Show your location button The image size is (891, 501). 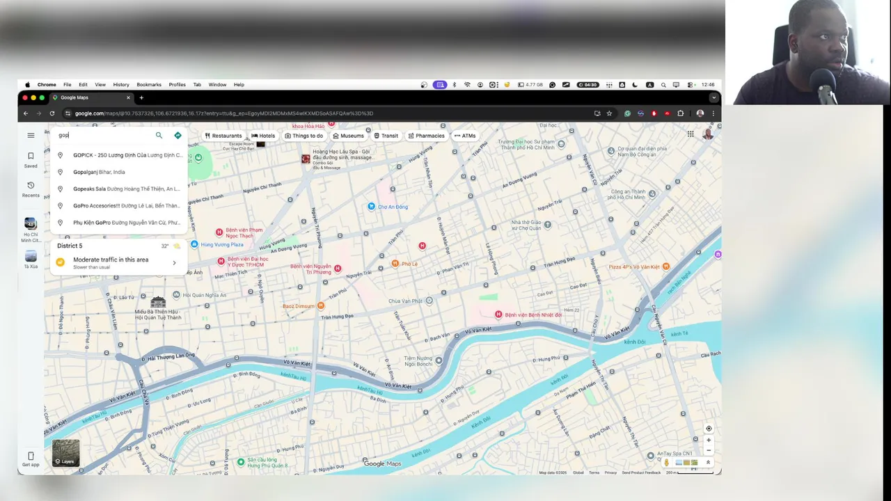[709, 429]
